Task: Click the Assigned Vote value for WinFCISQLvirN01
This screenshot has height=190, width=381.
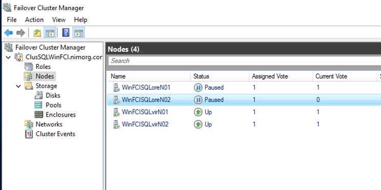Action: pyautogui.click(x=254, y=112)
